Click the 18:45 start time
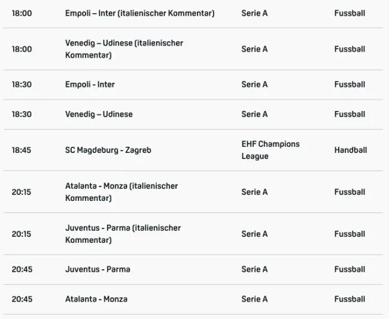The width and height of the screenshot is (389, 319). pos(22,151)
